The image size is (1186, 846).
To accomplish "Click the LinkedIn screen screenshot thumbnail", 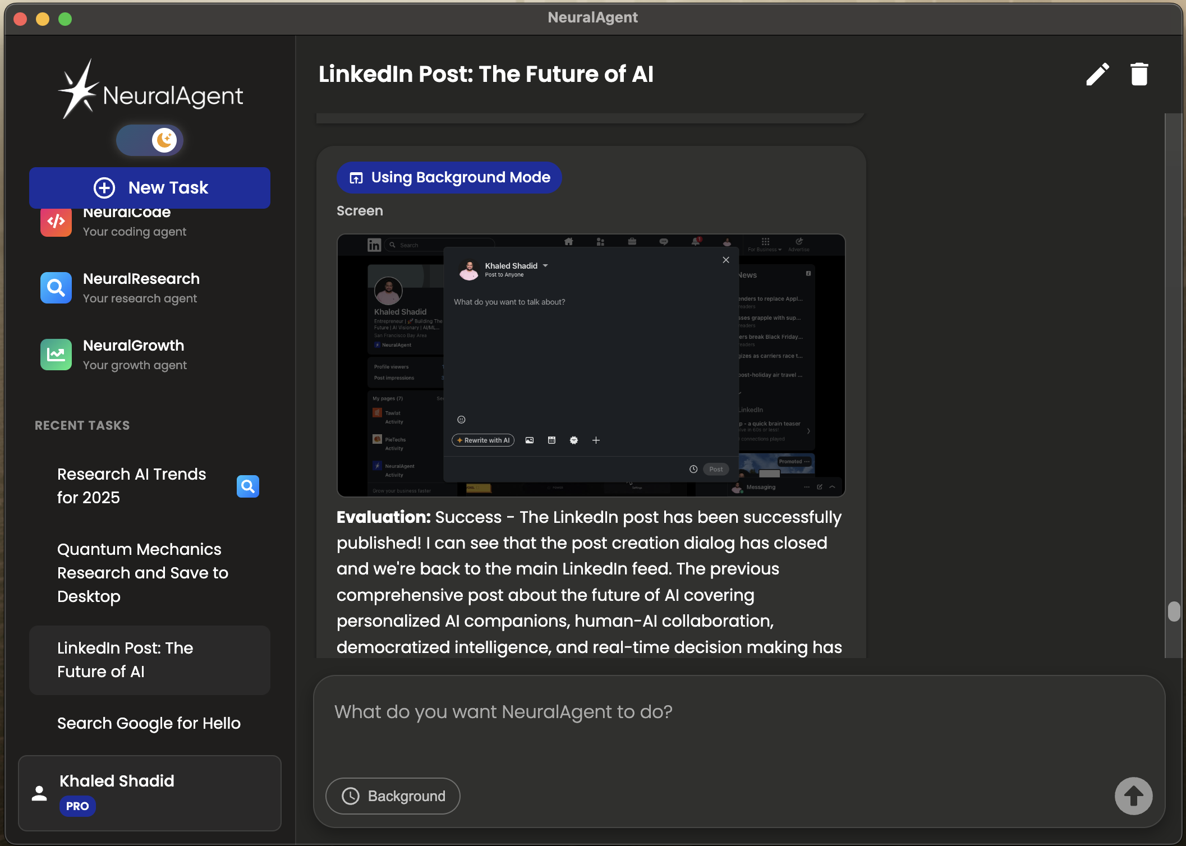I will point(591,365).
